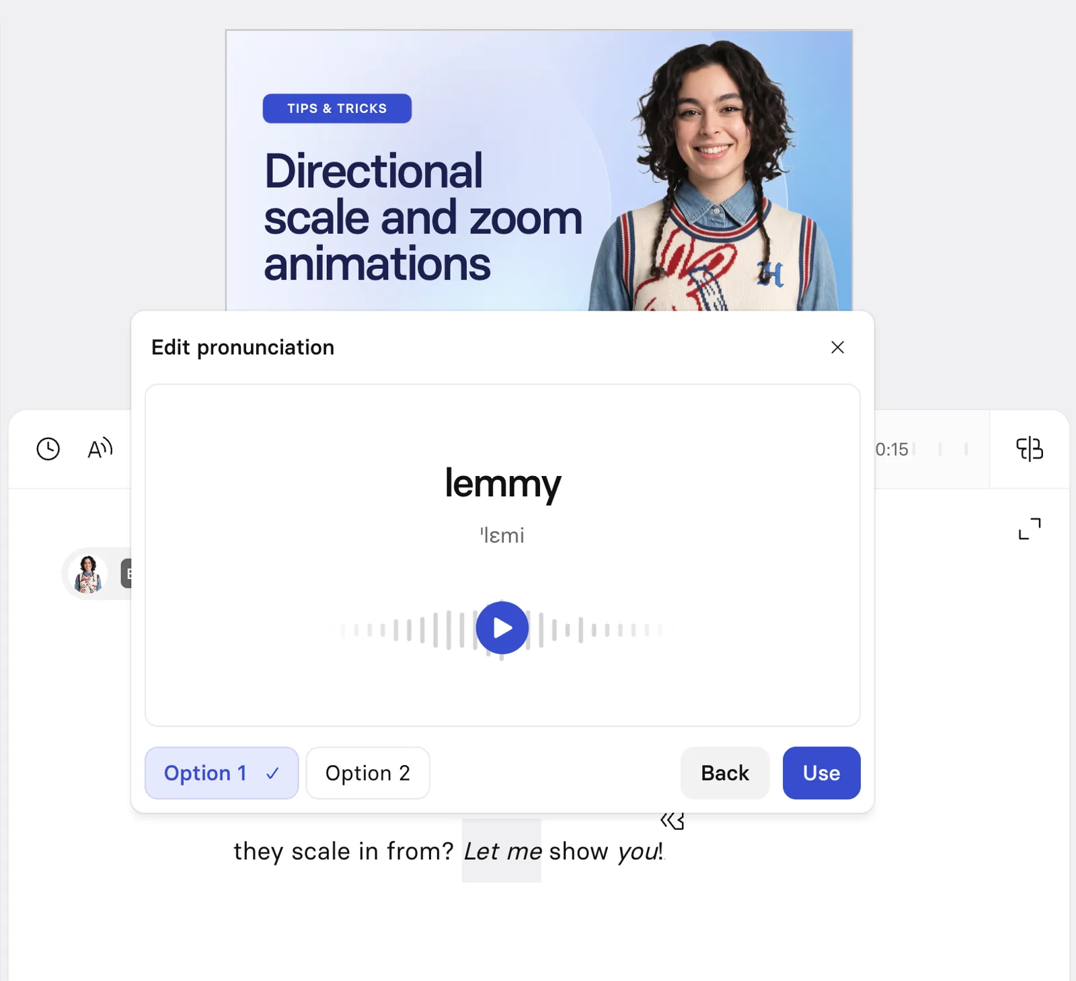
Task: Click the highlighted words 'Let me'
Action: click(502, 851)
